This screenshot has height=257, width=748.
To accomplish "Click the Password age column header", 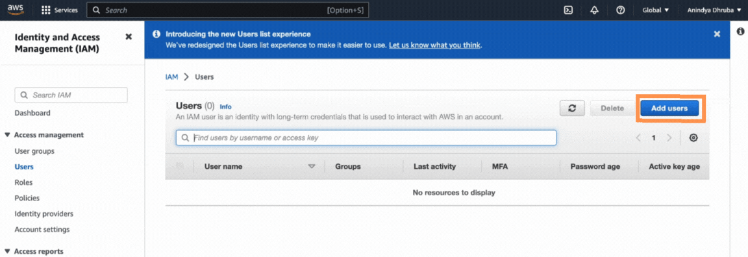I will (595, 166).
